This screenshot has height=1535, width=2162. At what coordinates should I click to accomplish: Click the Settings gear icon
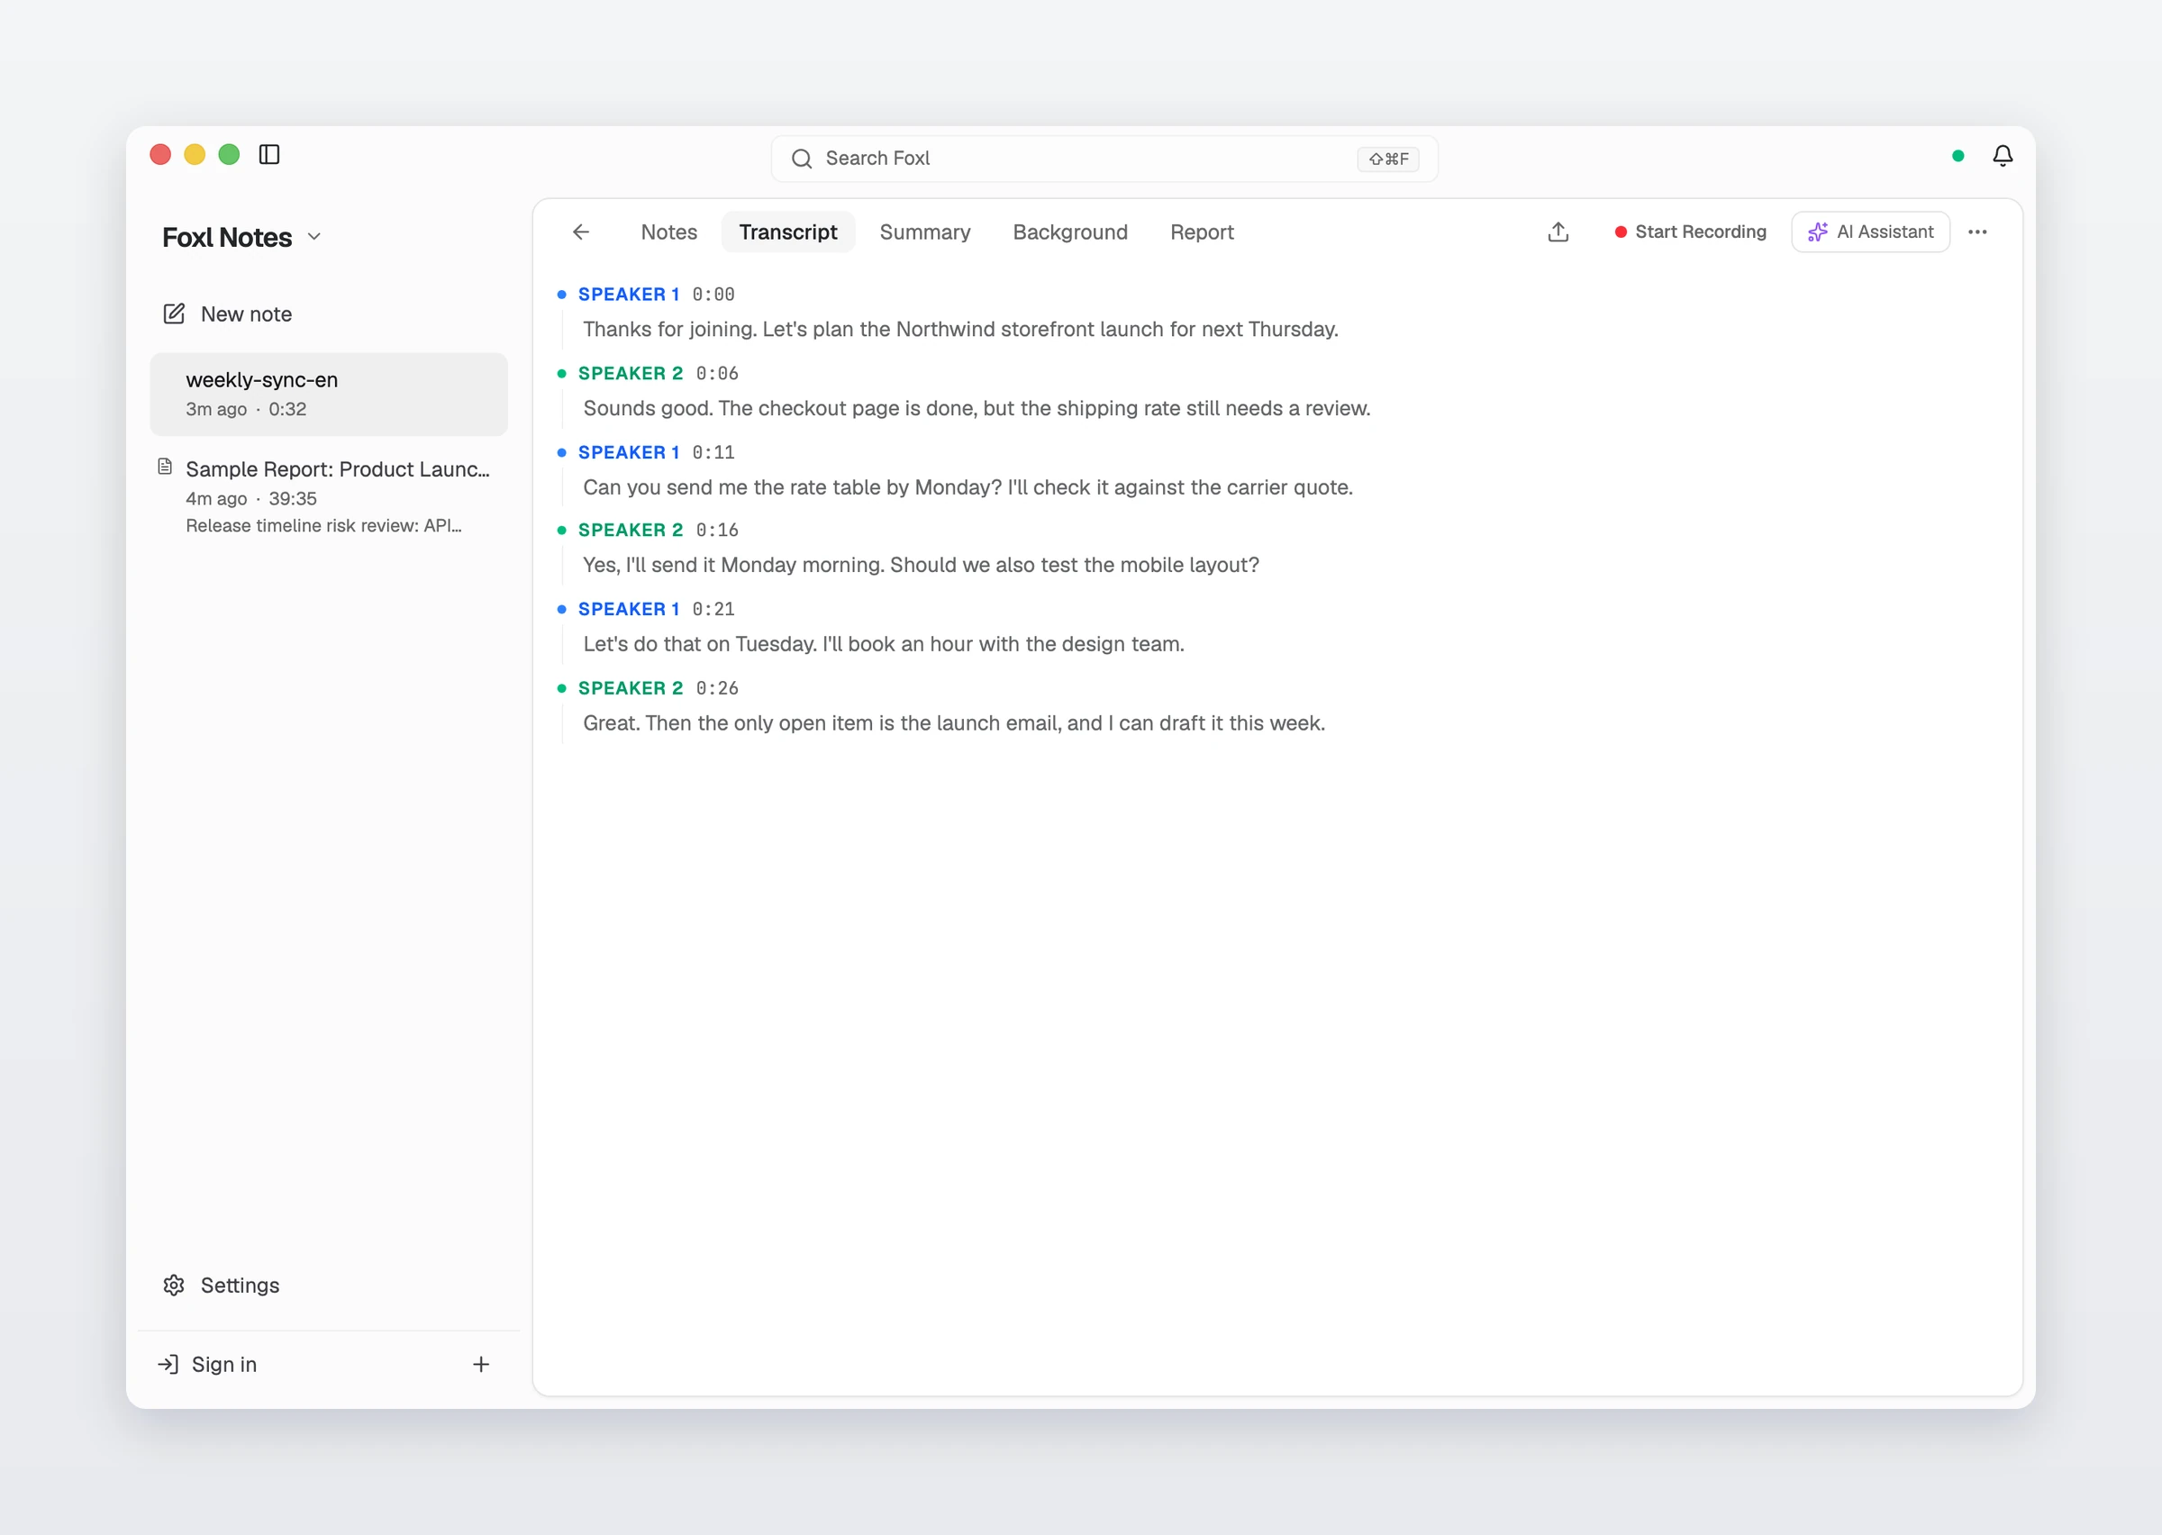tap(174, 1285)
